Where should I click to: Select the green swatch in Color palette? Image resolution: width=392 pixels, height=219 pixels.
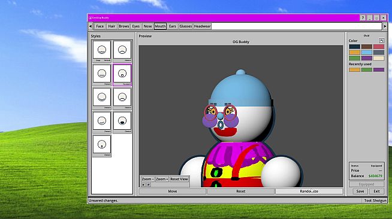354,58
